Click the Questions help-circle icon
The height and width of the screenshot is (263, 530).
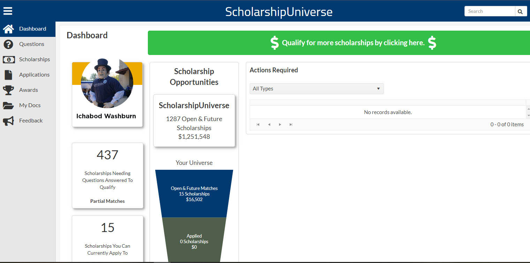coord(8,44)
